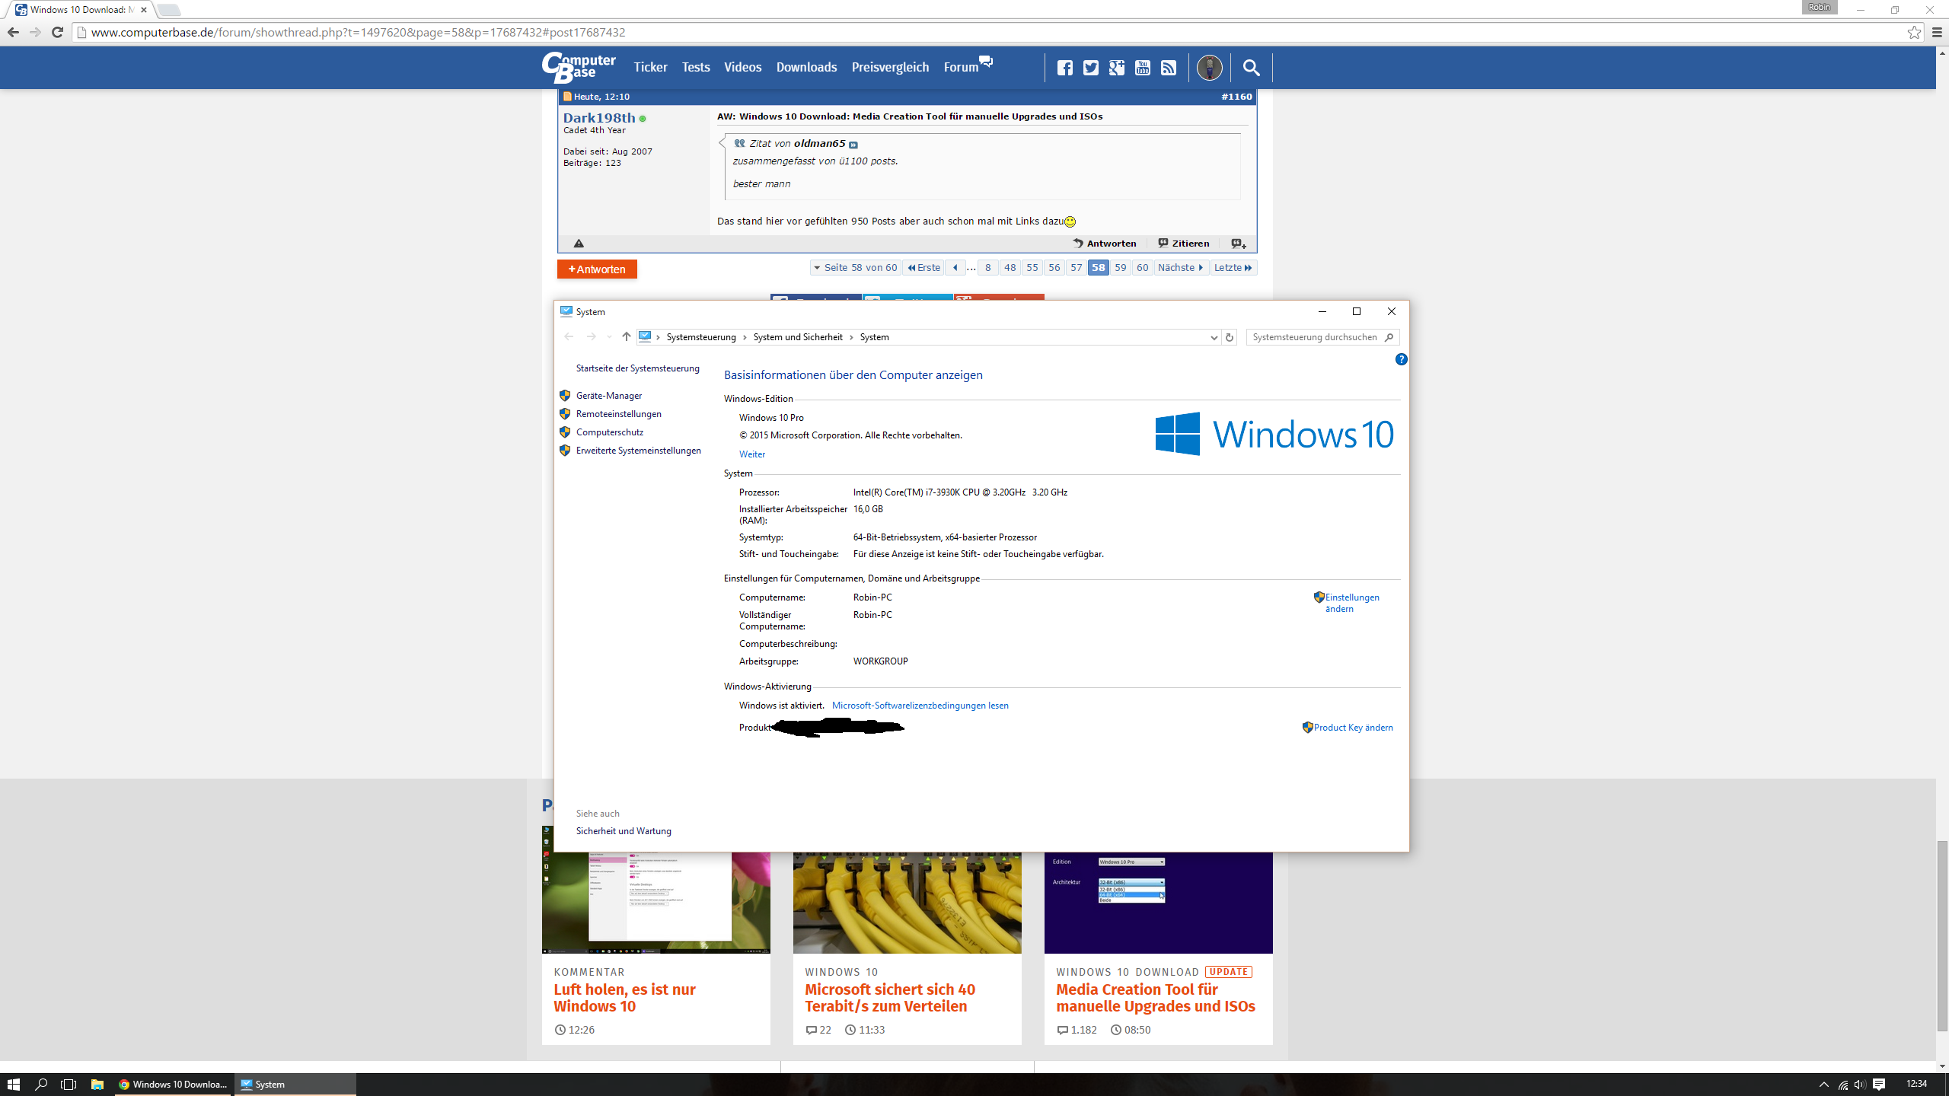Screen dimensions: 1949x1096
Task: Refresh the Systemsteuerung address bar
Action: point(1230,337)
